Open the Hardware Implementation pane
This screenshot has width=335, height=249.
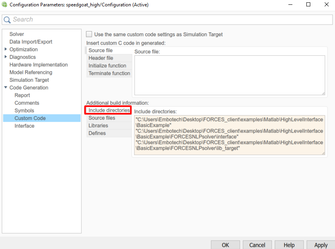pyautogui.click(x=39, y=65)
